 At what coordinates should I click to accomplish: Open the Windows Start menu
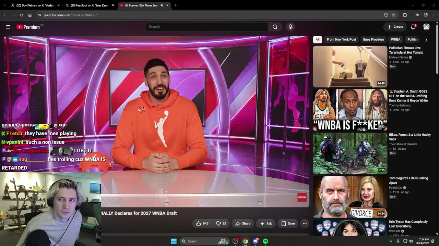(x=174, y=241)
